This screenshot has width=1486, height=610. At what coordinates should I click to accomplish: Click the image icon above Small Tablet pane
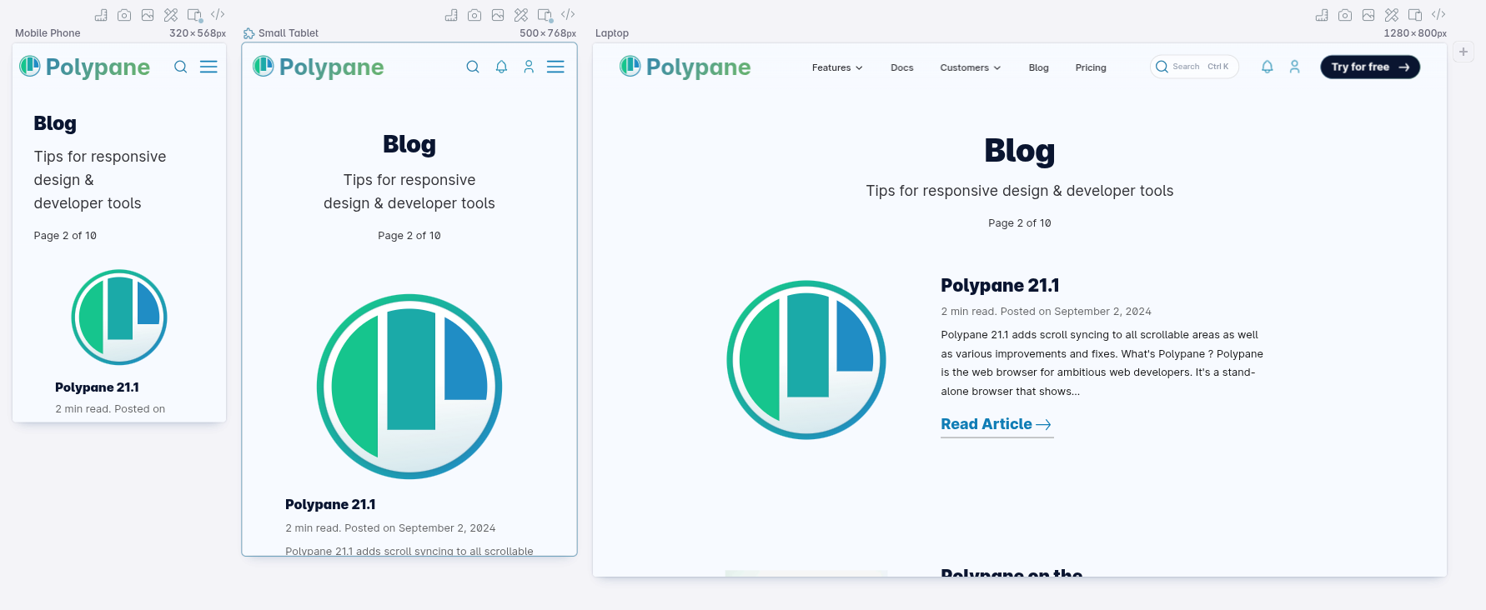pos(498,15)
